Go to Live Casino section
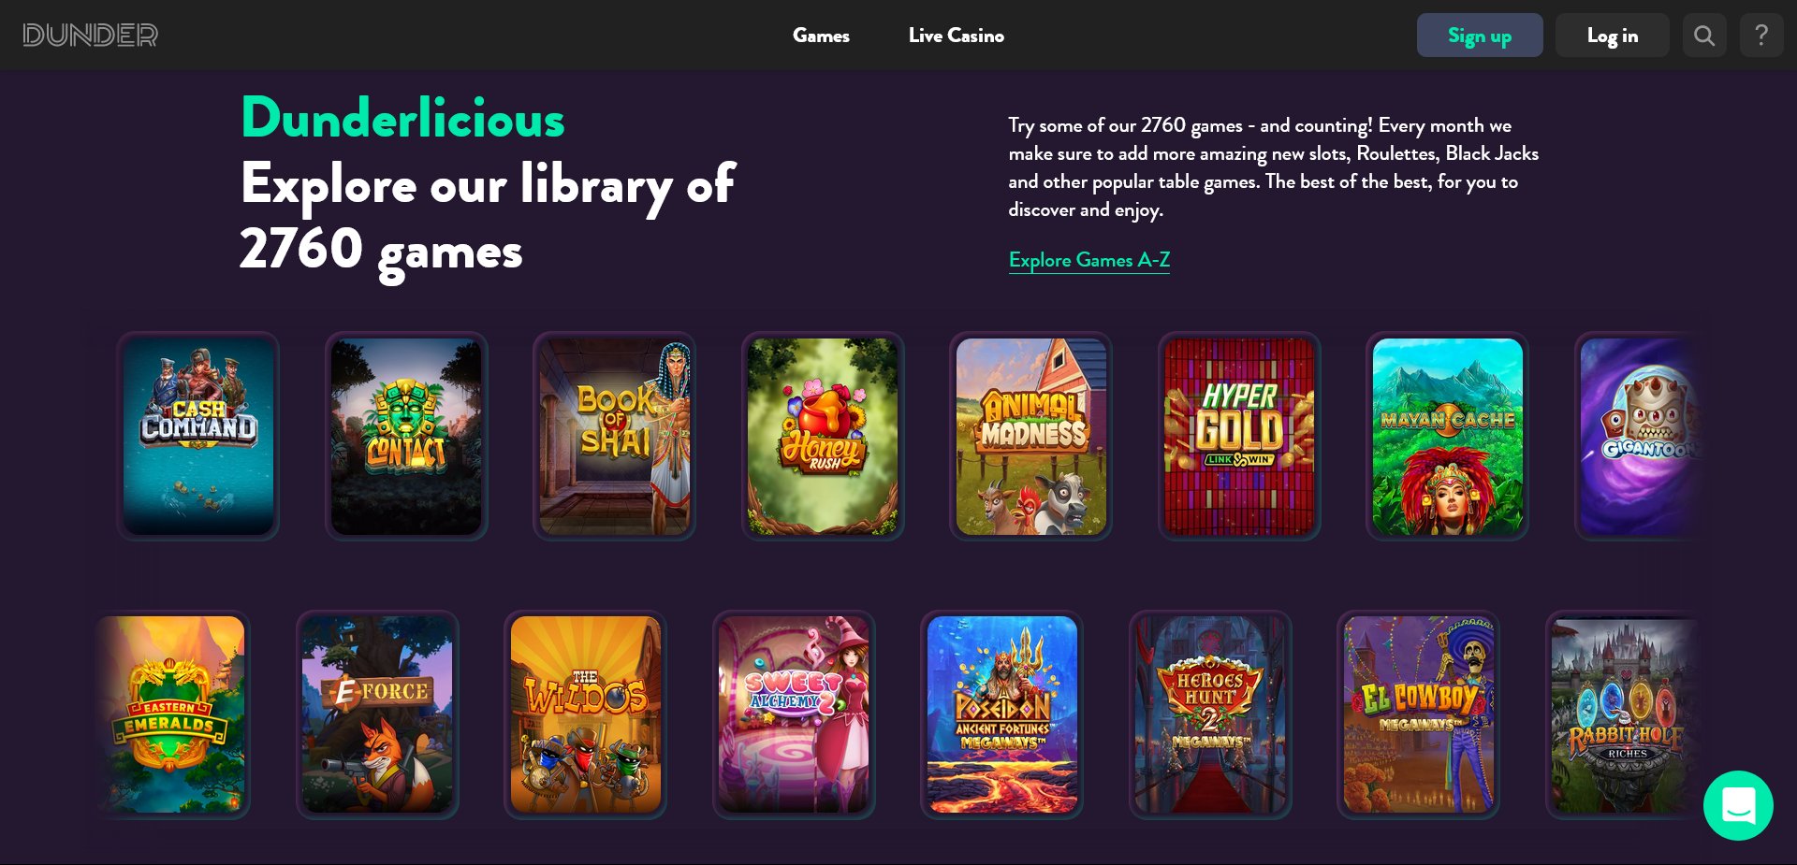 click(x=956, y=36)
